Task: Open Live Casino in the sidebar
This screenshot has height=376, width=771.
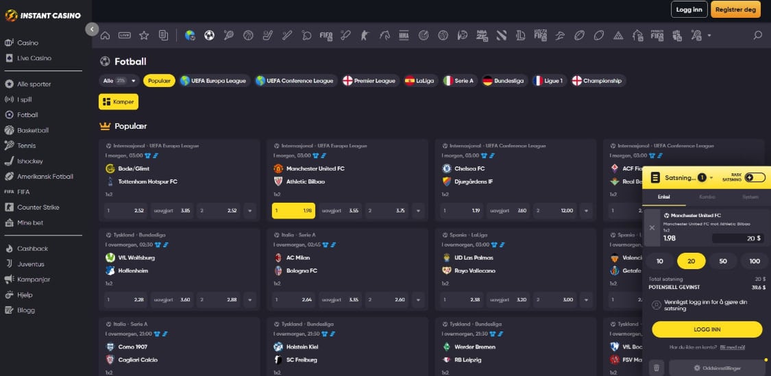Action: pos(34,58)
